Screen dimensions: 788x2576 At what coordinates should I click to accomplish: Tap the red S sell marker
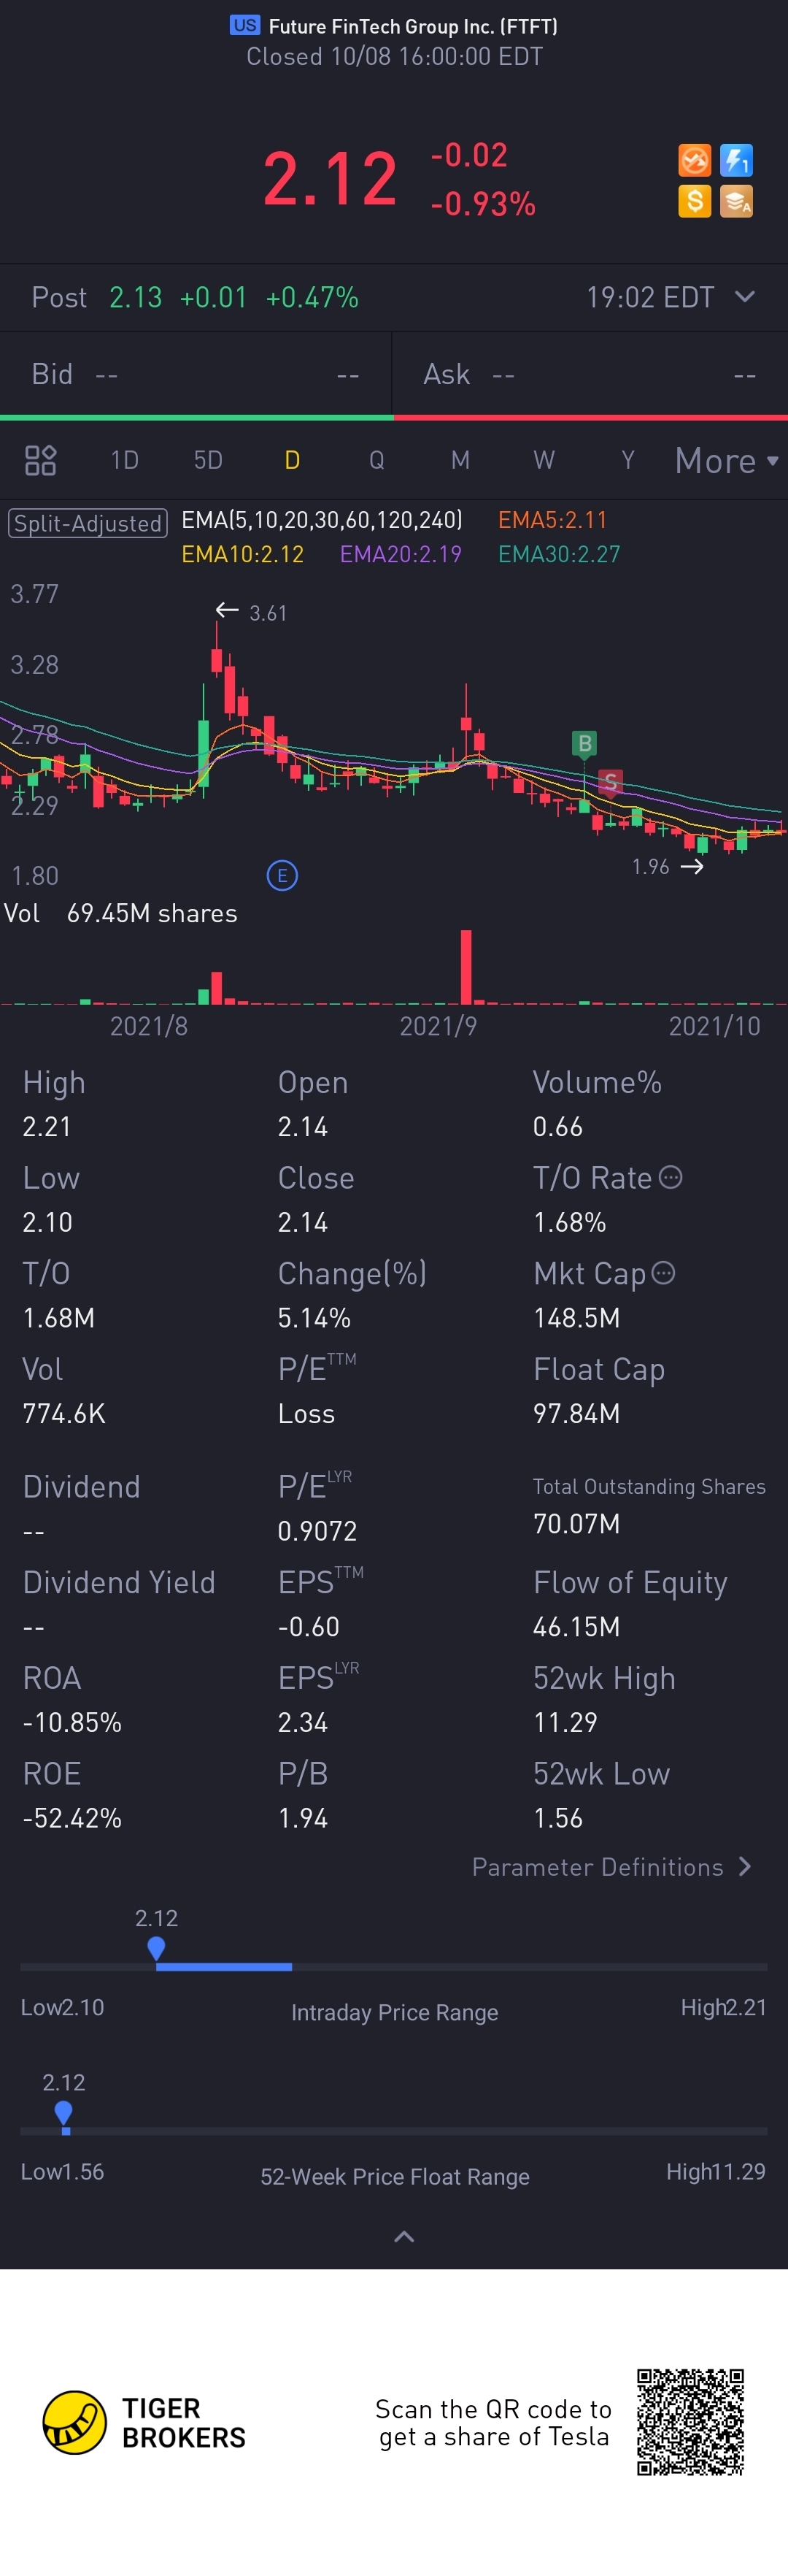pos(610,781)
